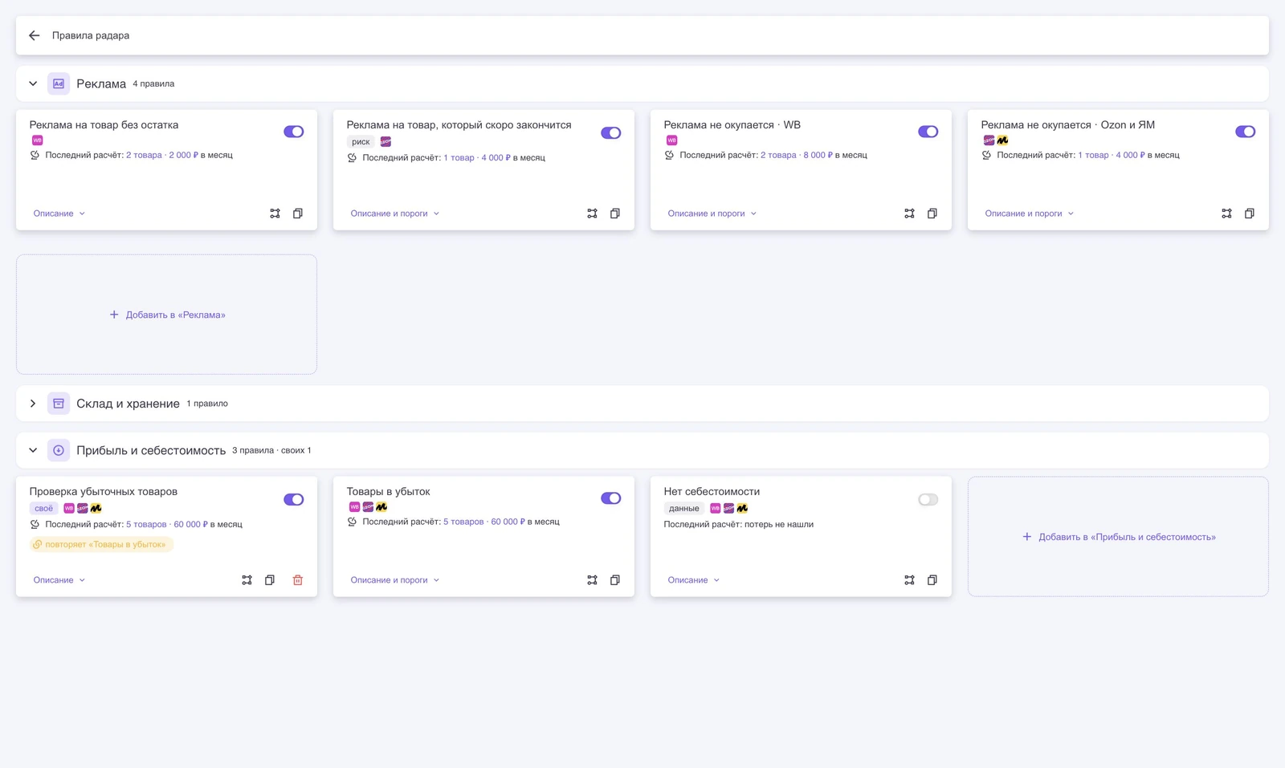Open flow icon on «Проверка убыточных товаров» card
This screenshot has width=1285, height=768.
[x=247, y=580]
